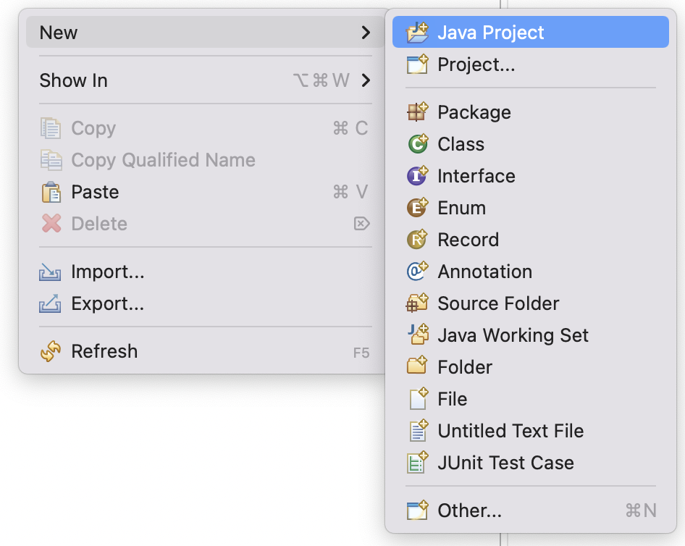Screen dimensions: 685x546
Task: Click the F5 shortcut label beside Refresh
Action: (361, 353)
